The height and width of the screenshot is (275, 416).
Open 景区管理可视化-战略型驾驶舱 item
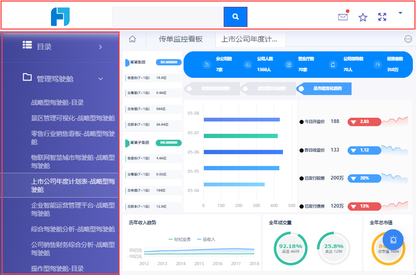73,118
